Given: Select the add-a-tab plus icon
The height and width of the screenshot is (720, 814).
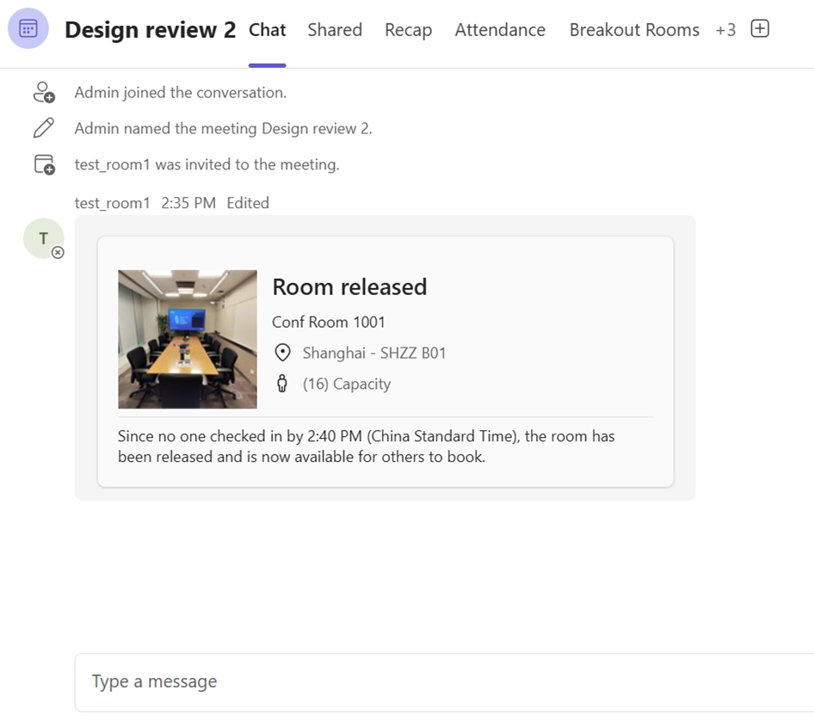Looking at the screenshot, I should tap(760, 28).
